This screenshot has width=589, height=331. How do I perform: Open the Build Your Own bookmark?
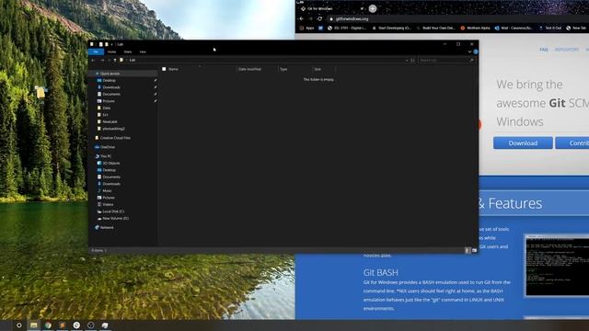coord(435,29)
